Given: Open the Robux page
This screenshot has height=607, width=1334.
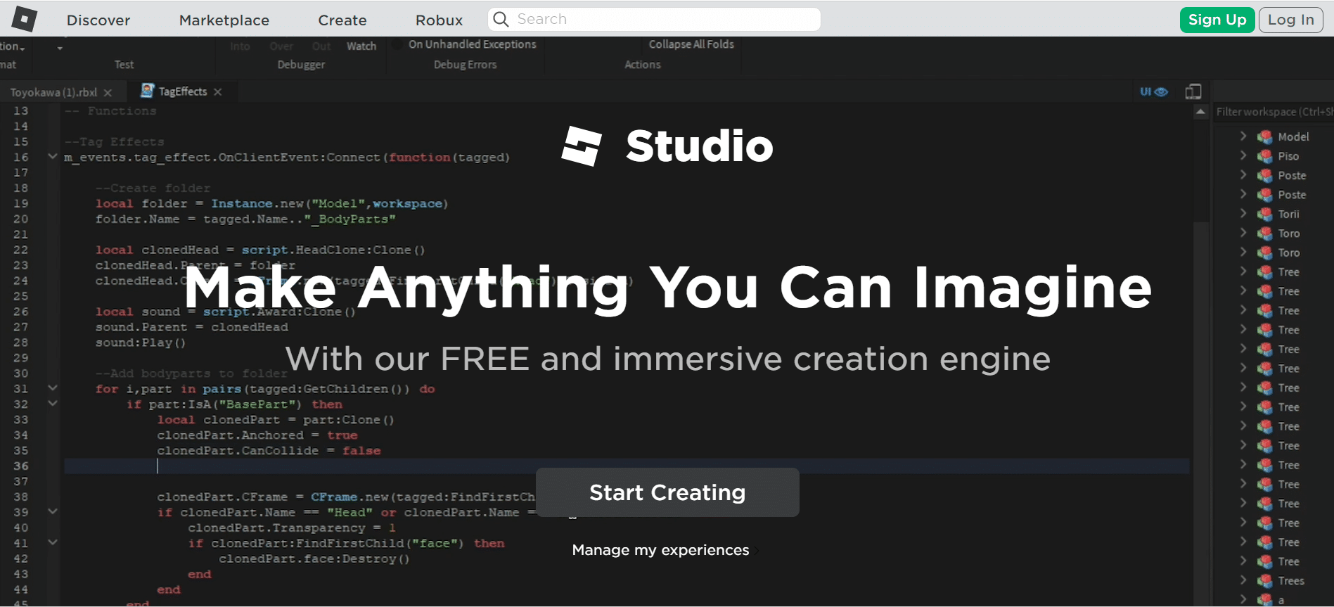Looking at the screenshot, I should pyautogui.click(x=439, y=20).
